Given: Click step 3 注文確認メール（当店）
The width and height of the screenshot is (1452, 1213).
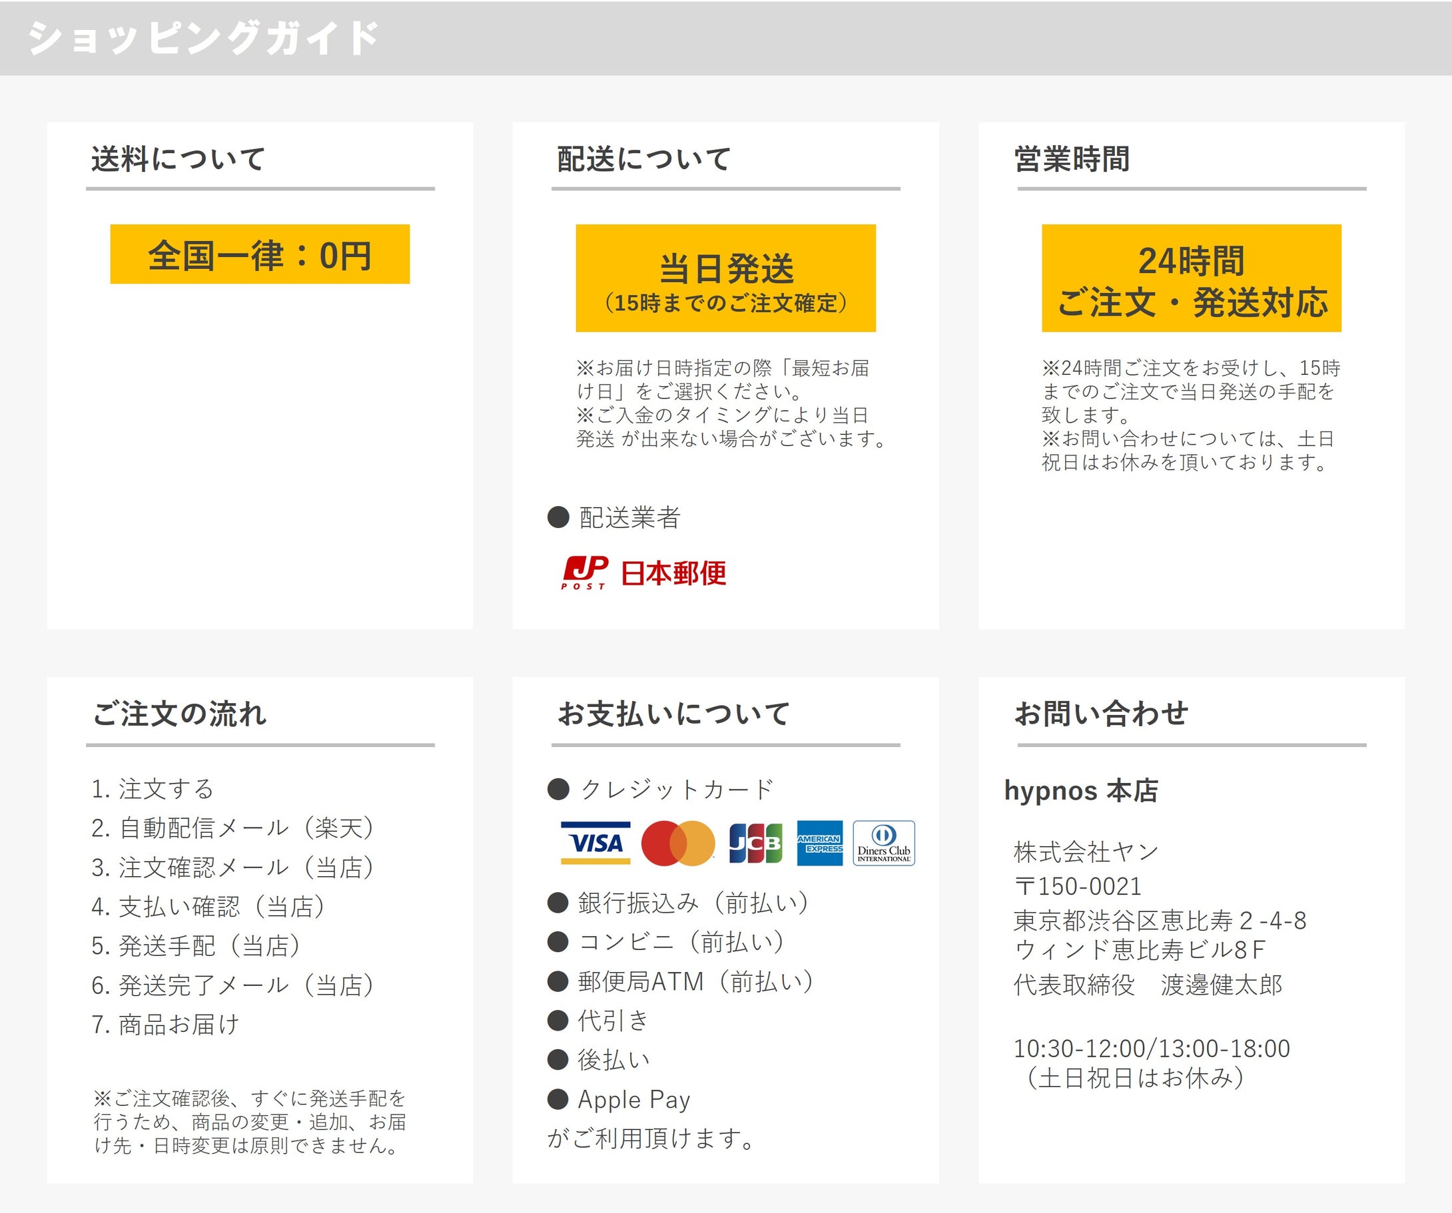Looking at the screenshot, I should 233,867.
